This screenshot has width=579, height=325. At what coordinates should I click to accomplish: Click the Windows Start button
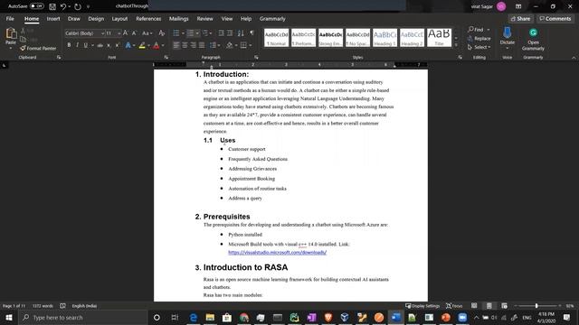9,317
